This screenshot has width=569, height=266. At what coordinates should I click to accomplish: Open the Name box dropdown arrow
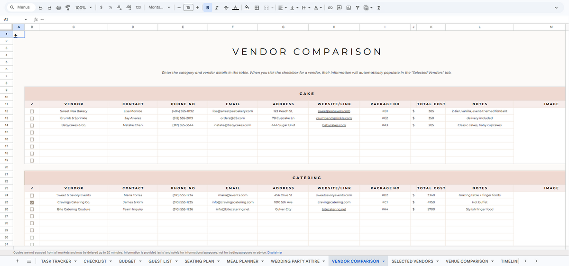26,19
